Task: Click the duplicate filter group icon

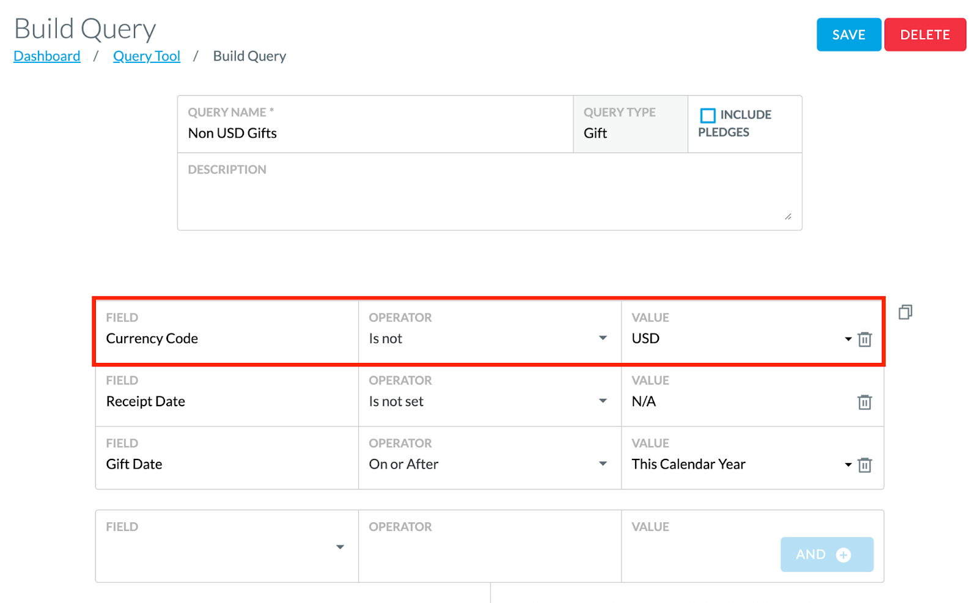Action: point(905,312)
